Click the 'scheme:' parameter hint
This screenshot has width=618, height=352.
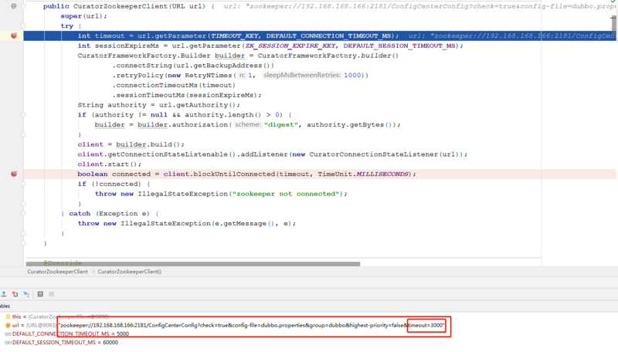point(247,125)
